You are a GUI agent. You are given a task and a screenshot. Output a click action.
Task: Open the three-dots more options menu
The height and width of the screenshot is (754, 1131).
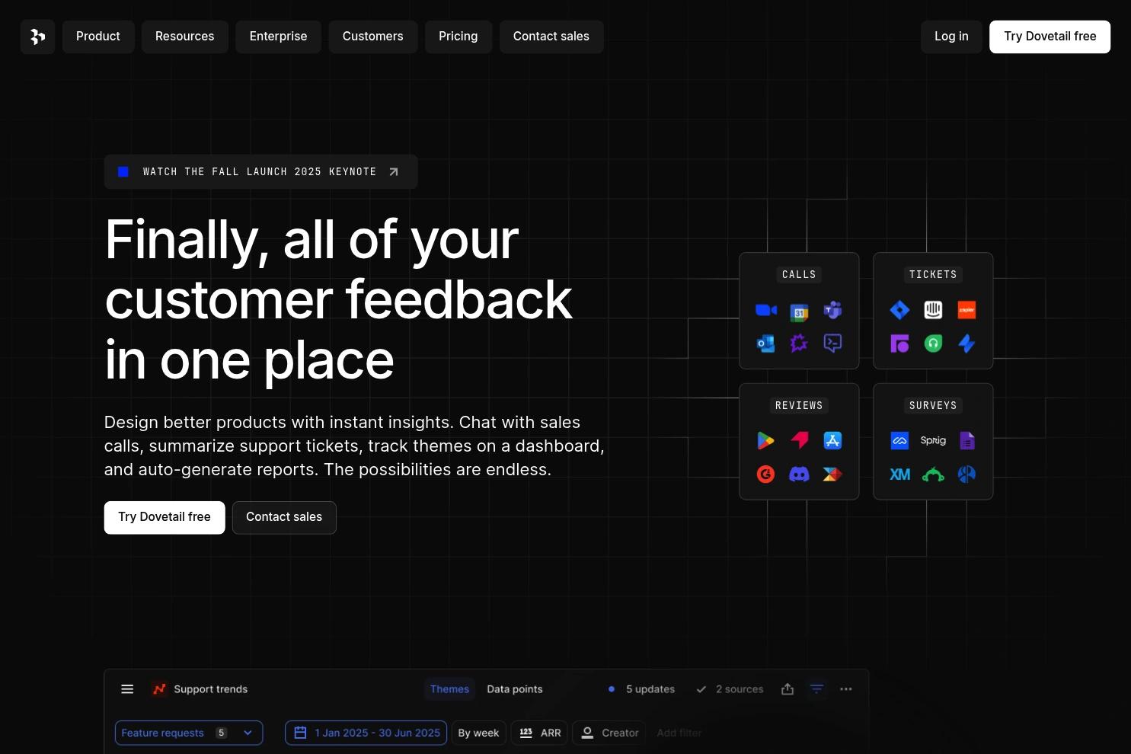(x=845, y=689)
